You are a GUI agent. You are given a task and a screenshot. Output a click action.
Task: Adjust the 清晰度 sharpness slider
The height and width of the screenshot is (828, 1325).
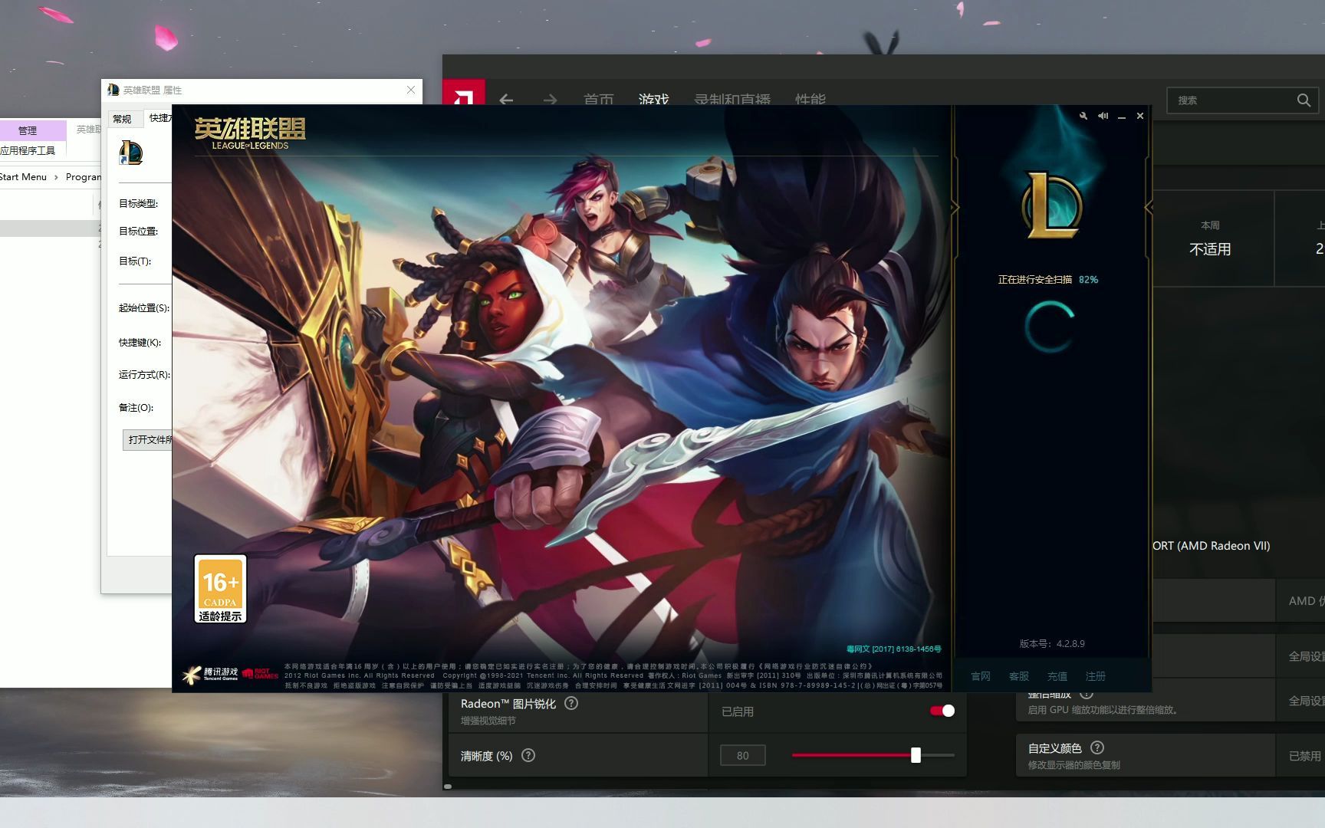coord(916,755)
